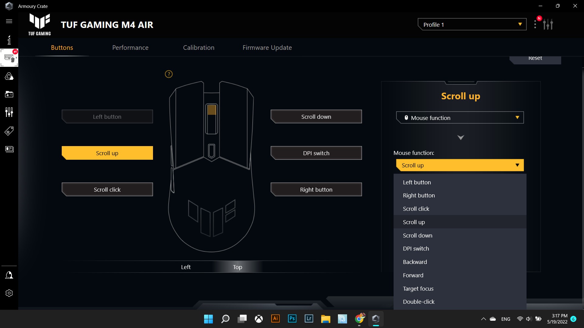584x328 pixels.
Task: Choose Scroll click from the dropdown list
Action: 460,209
